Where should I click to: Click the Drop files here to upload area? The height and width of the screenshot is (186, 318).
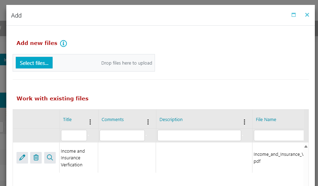(x=127, y=63)
